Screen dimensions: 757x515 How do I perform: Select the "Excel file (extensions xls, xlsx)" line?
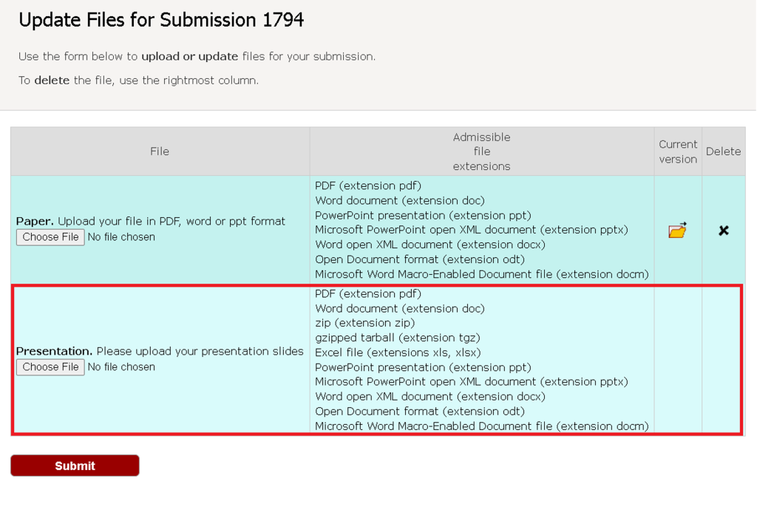point(398,352)
